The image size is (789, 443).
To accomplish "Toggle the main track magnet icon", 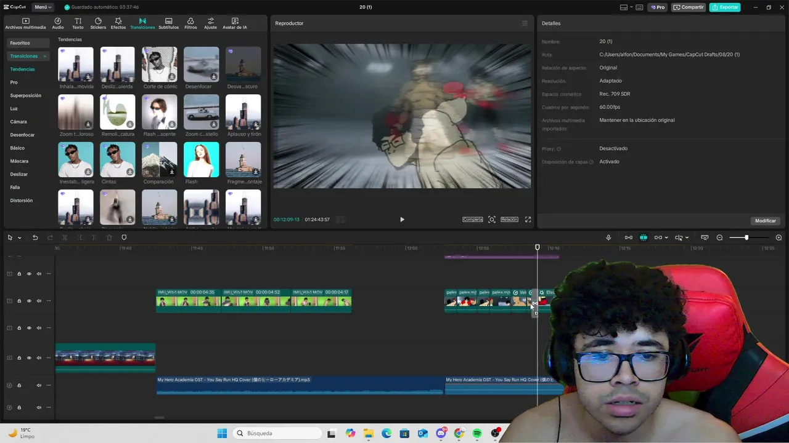I will [x=629, y=237].
